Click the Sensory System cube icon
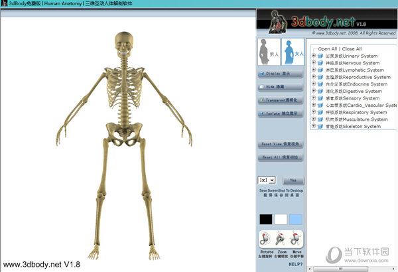Screen dimensions: 398x272 320,98
